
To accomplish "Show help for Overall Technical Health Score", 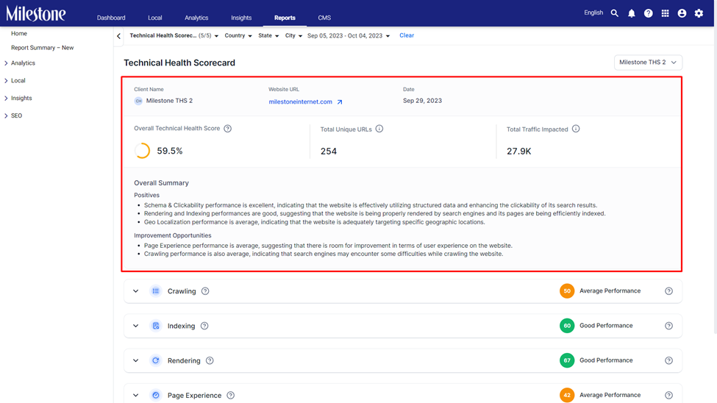I will coord(228,129).
